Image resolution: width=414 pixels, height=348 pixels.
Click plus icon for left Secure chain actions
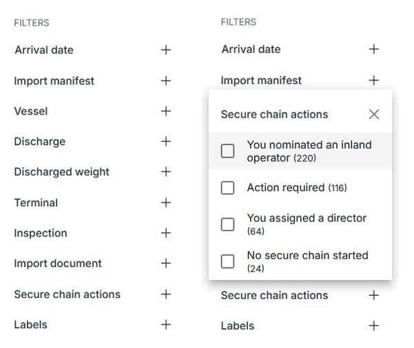[166, 294]
